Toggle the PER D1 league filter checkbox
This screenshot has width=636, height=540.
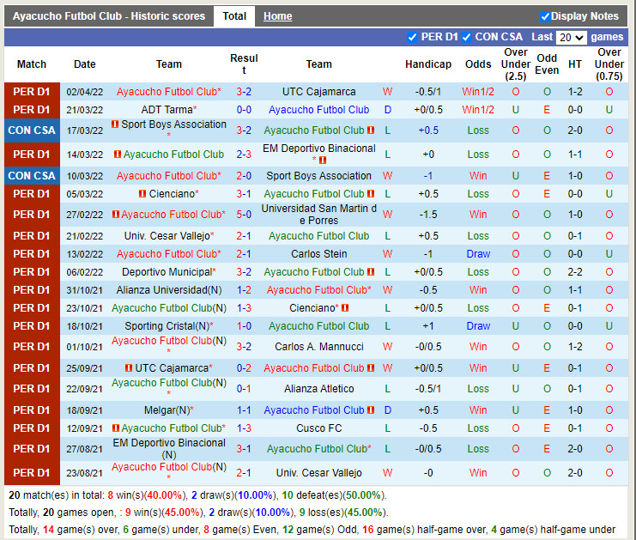[x=413, y=37]
